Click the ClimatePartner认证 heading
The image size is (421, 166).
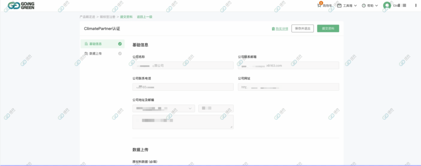click(102, 29)
